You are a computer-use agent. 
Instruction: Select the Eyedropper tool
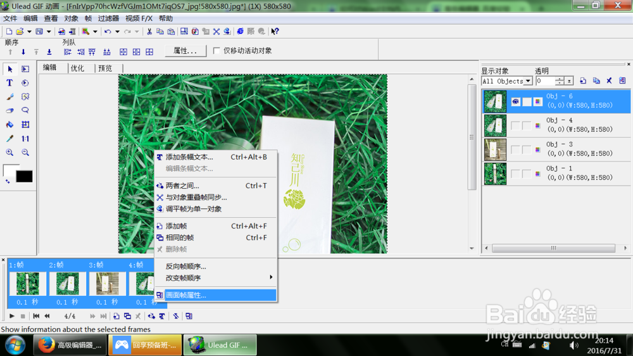coord(9,139)
